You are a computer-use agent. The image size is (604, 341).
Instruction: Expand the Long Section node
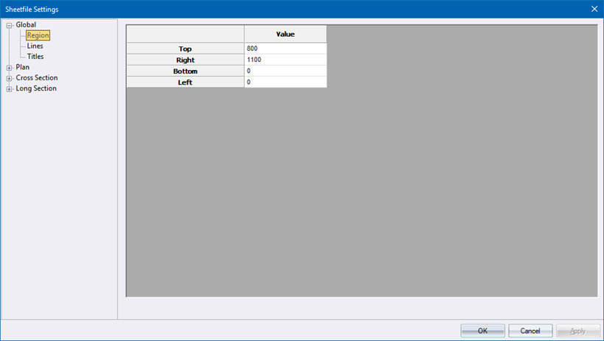point(9,89)
